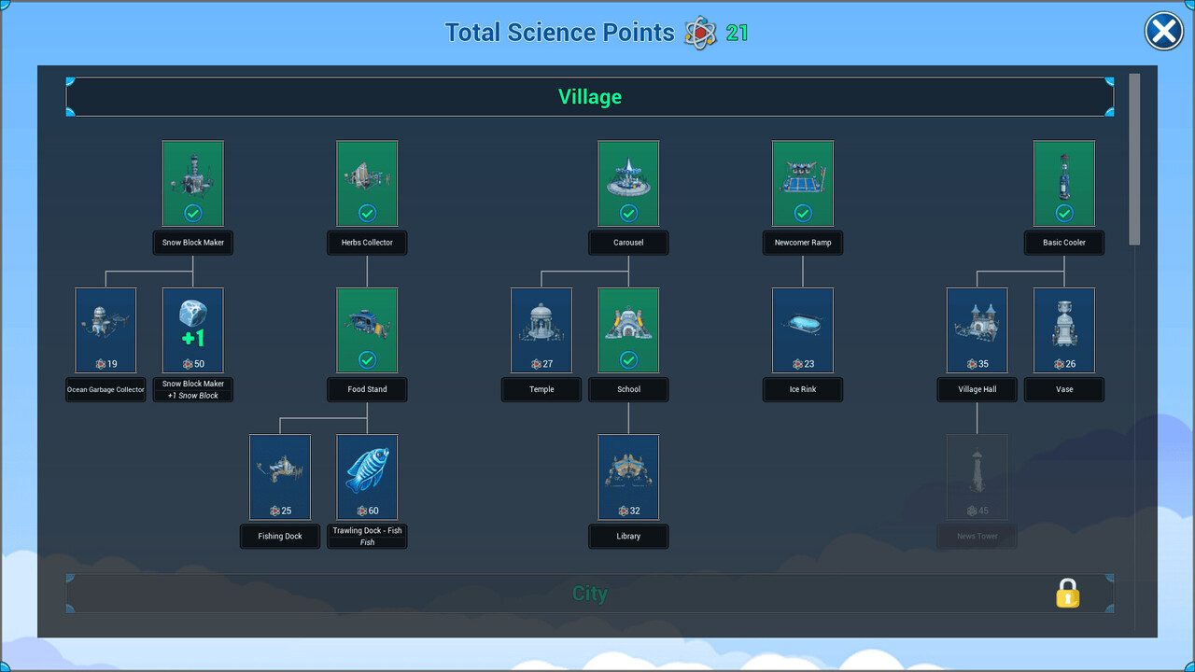Image resolution: width=1195 pixels, height=672 pixels.
Task: Click the Village Hall research icon
Action: coord(977,329)
